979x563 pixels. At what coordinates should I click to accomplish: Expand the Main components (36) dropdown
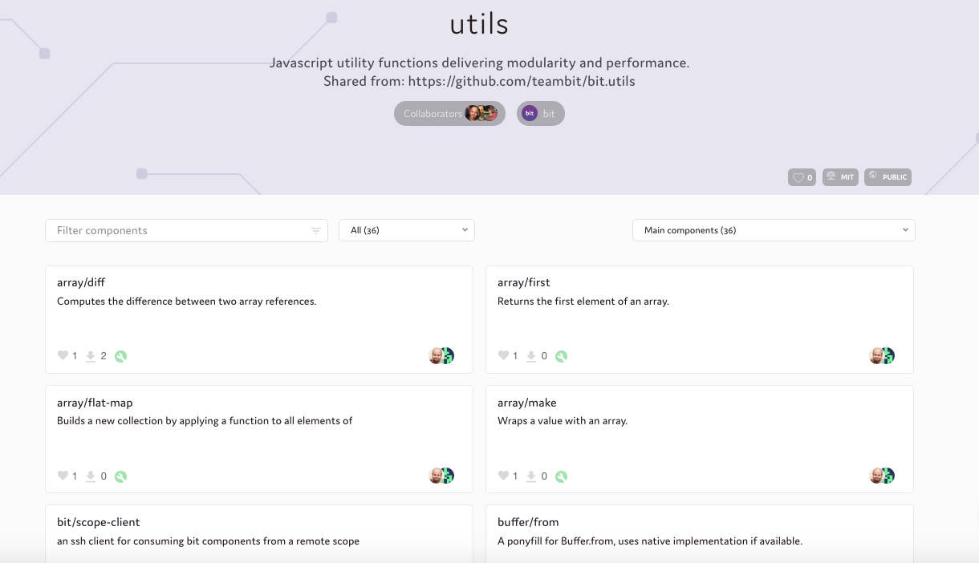[774, 230]
